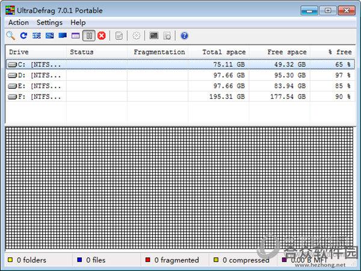
Task: Click the 83.94 GB free space cell
Action: (290, 86)
